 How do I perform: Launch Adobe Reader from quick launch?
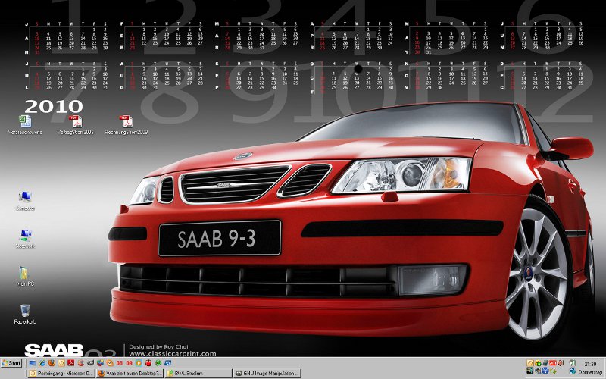pyautogui.click(x=70, y=363)
